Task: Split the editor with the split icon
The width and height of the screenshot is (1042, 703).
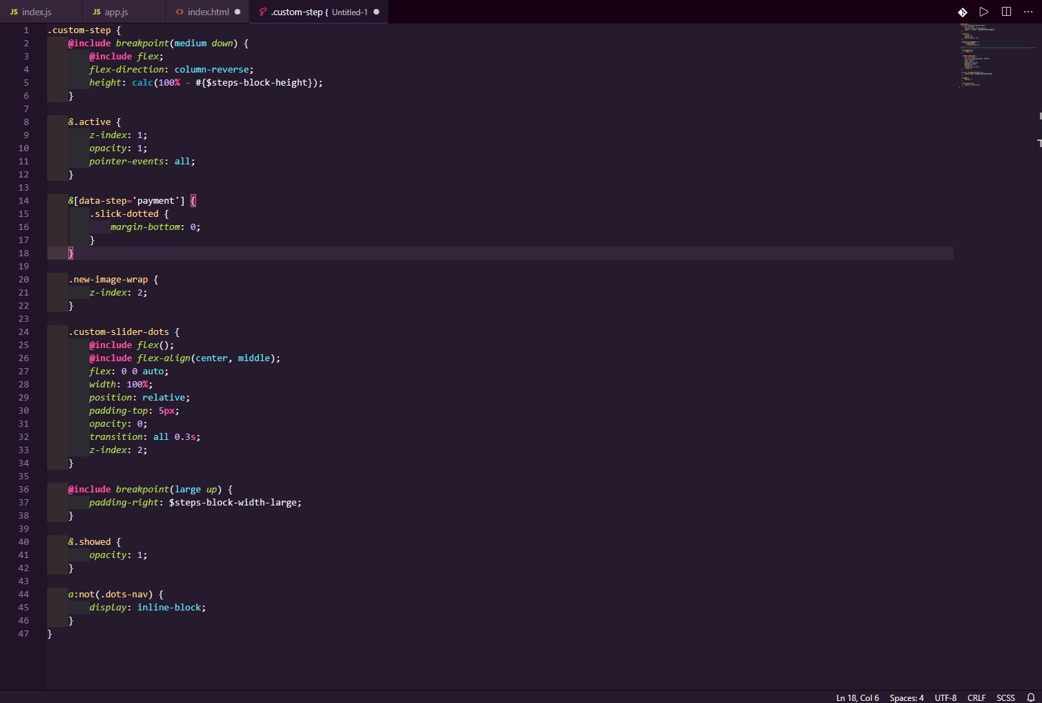Action: coord(1006,12)
